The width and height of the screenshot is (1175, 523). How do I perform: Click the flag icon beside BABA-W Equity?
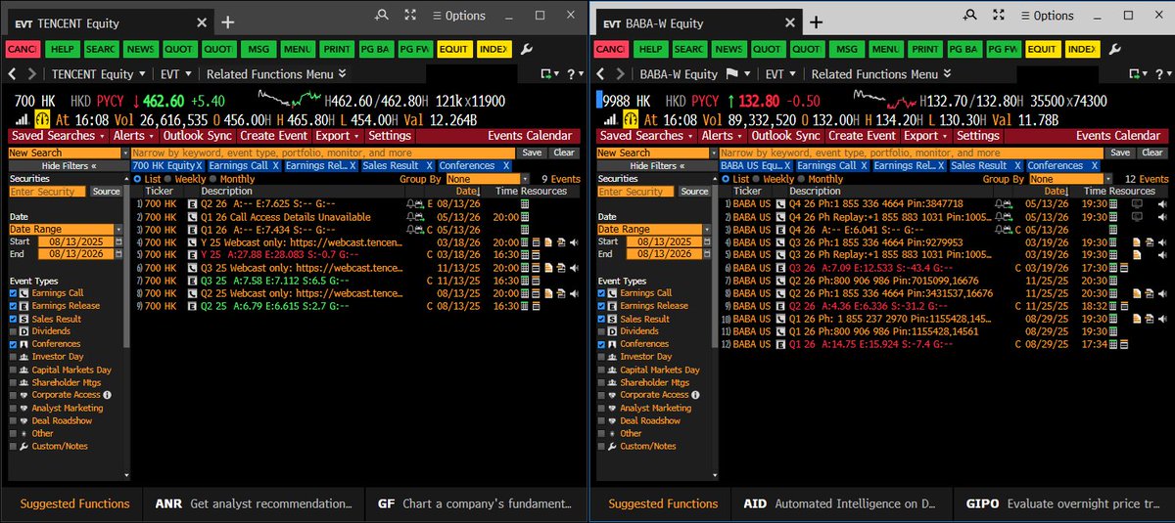click(734, 74)
